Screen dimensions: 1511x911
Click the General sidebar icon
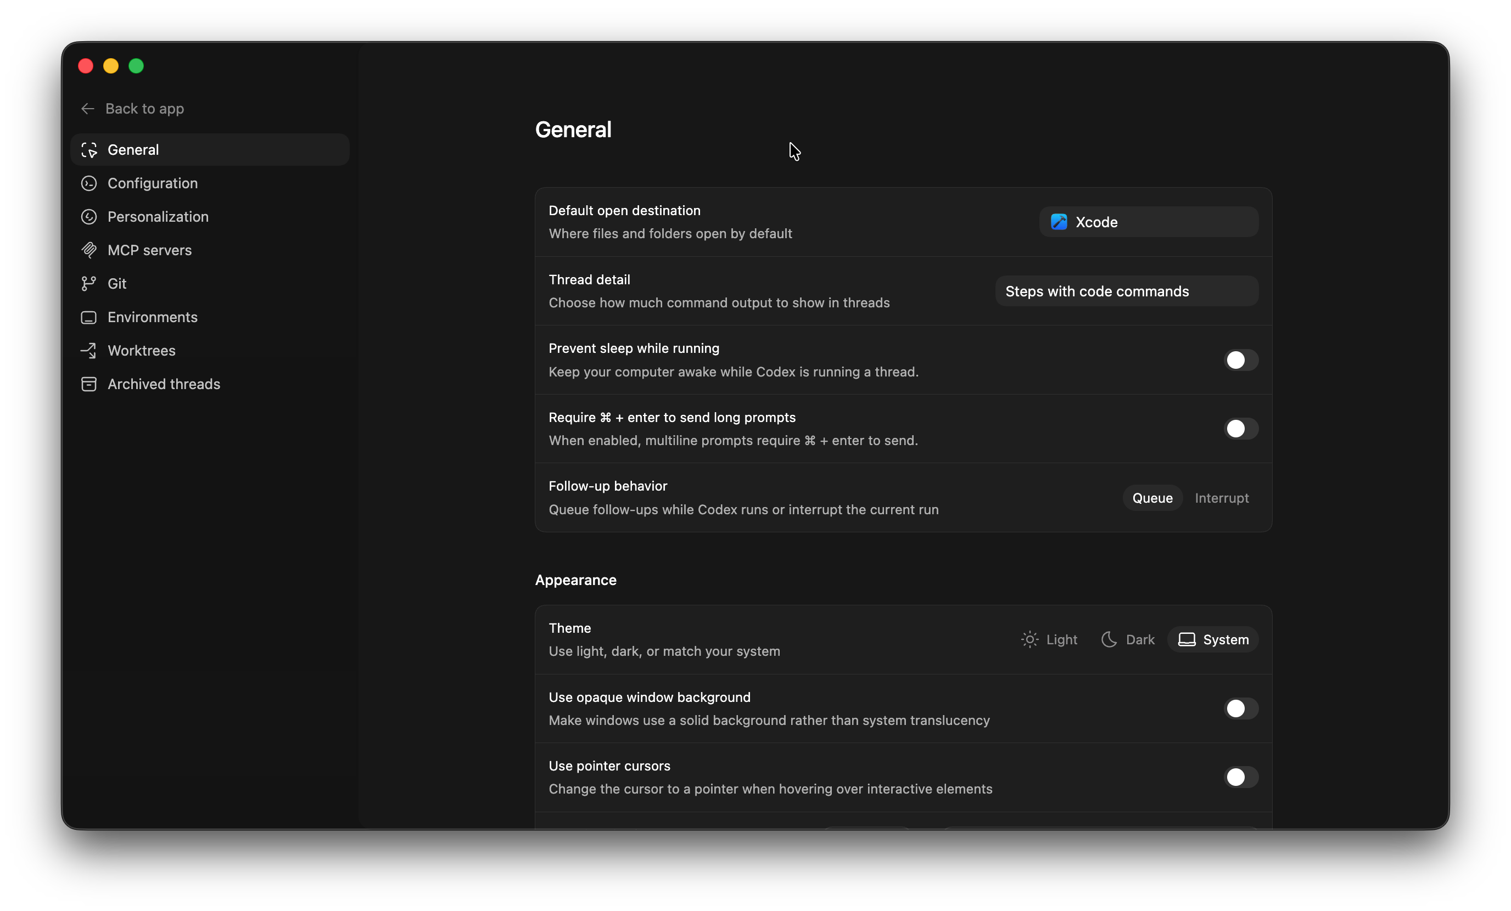click(x=89, y=150)
